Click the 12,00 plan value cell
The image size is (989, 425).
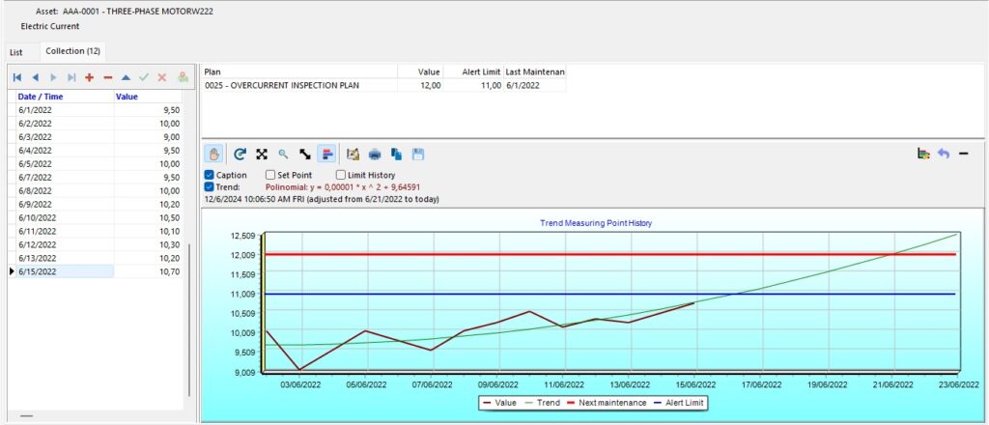click(x=420, y=85)
